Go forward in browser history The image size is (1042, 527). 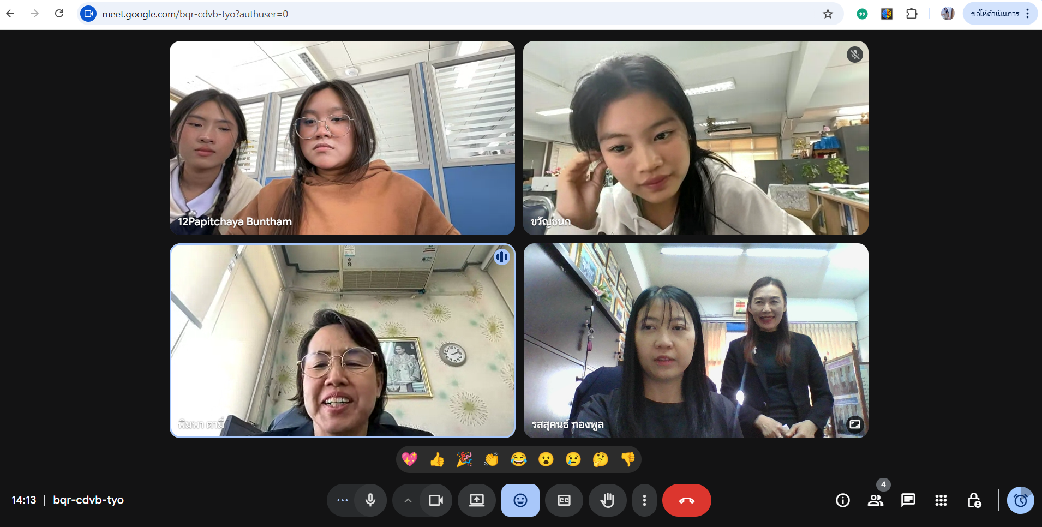35,14
